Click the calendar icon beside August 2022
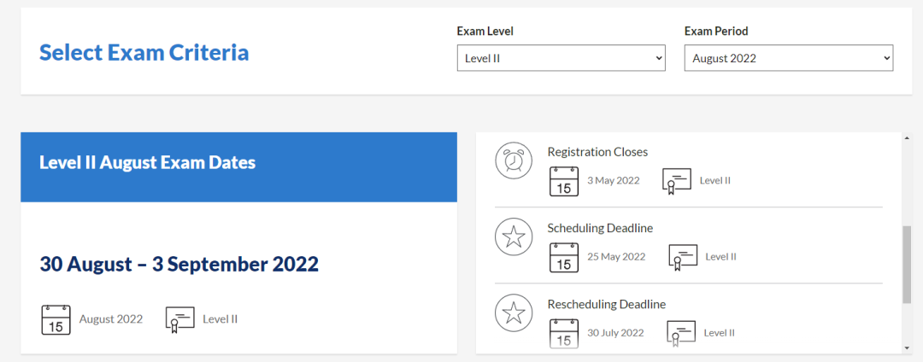Screen dimensions: 923x362 coord(56,319)
